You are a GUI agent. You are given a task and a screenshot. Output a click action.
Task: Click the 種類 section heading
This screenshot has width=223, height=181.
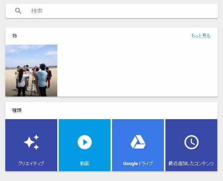coord(17,110)
